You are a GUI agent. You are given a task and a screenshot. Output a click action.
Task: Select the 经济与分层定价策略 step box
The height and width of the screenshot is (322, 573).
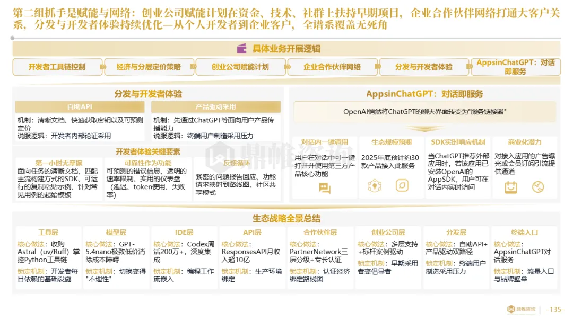149,67
